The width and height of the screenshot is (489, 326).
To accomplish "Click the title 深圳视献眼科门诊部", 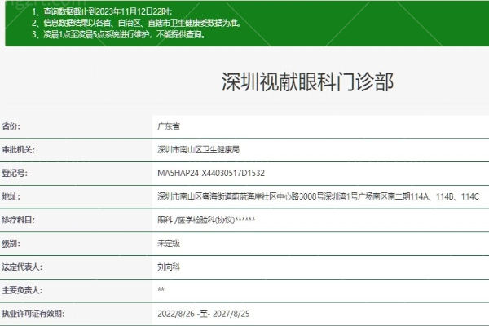I will coord(307,82).
